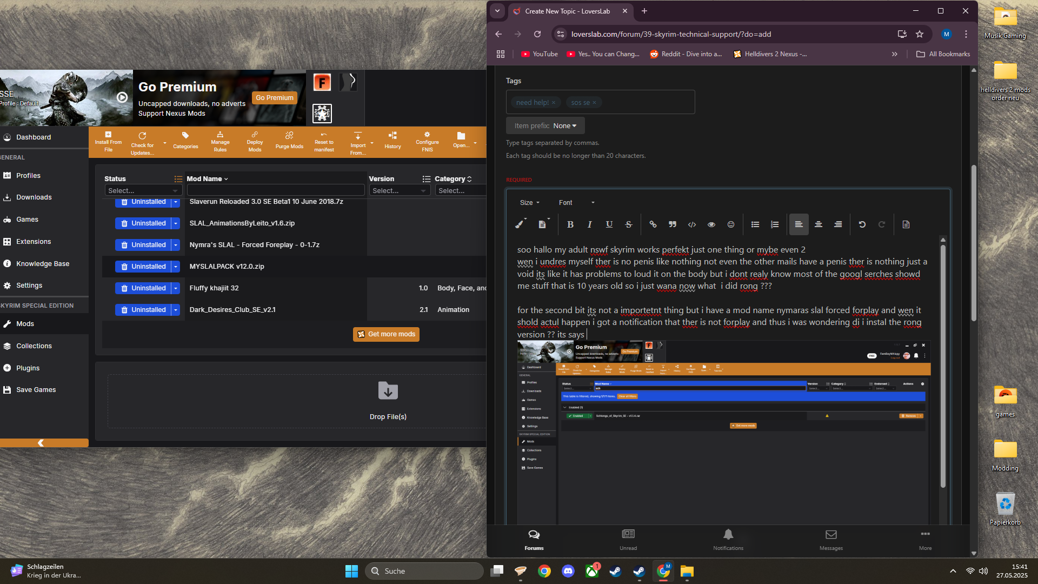The image size is (1038, 584).
Task: Open the Papierkorb desktop icon
Action: click(x=1006, y=508)
